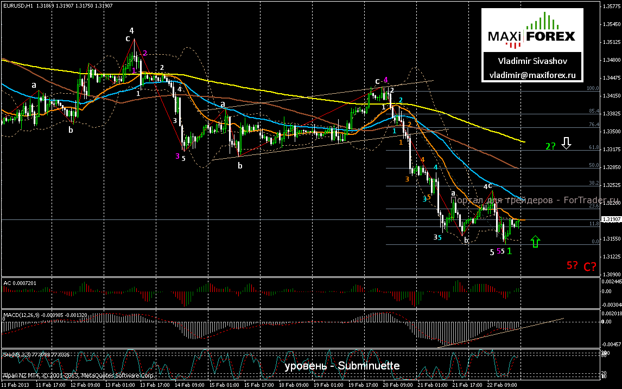Click the name Vladimir Sivashov
Image resolution: width=622 pixels, height=389 pixels.
click(532, 61)
